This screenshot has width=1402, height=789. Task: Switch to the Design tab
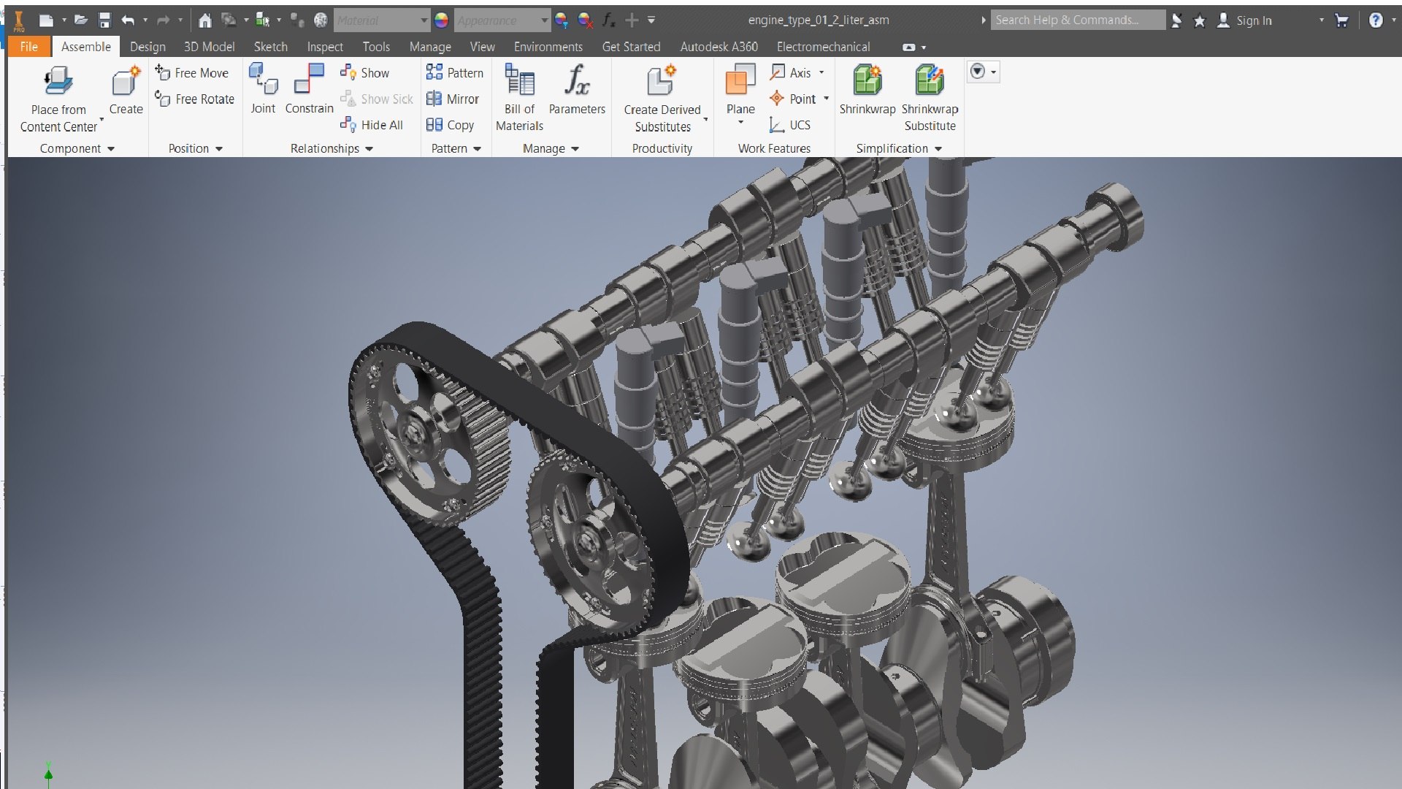click(148, 47)
